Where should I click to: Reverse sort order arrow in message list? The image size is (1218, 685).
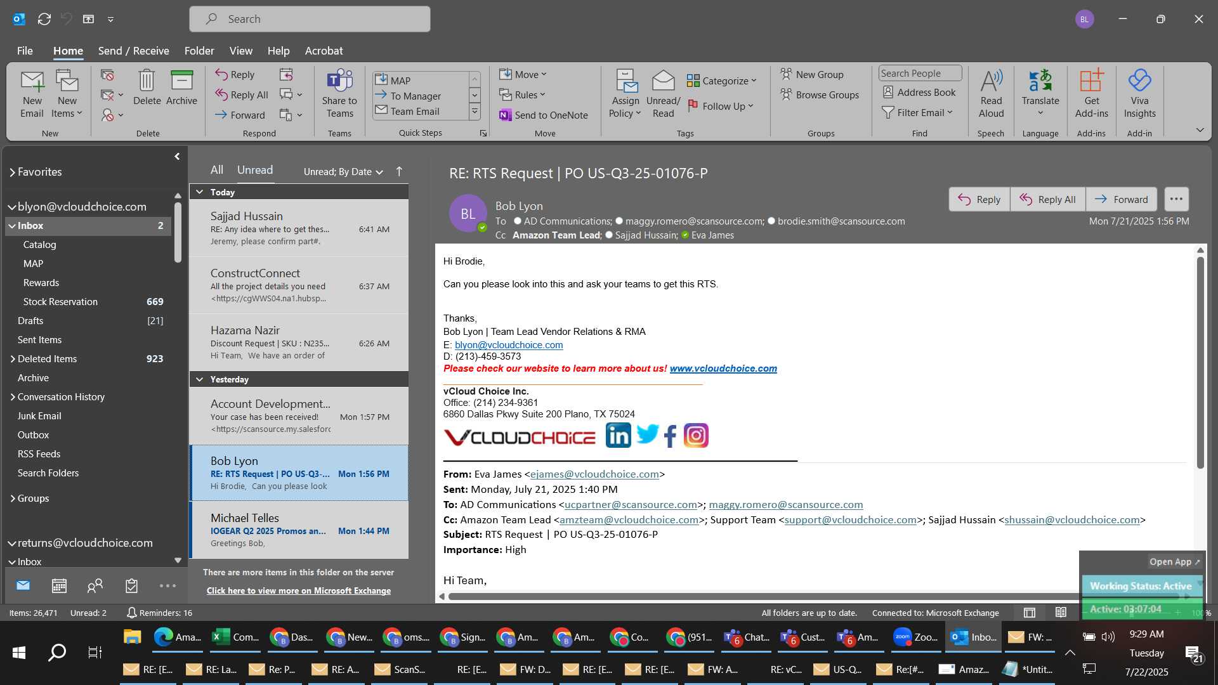[399, 171]
